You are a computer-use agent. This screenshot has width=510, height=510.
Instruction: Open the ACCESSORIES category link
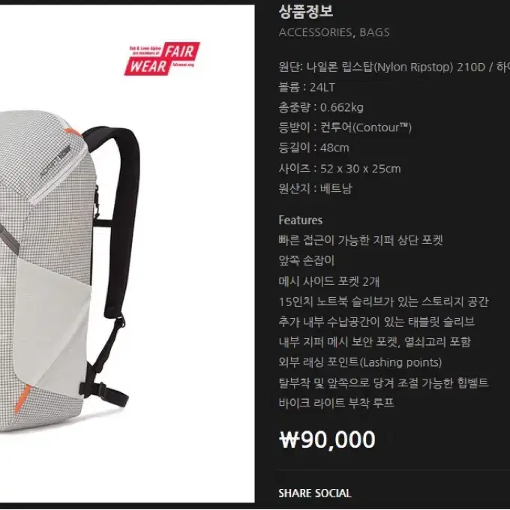315,32
